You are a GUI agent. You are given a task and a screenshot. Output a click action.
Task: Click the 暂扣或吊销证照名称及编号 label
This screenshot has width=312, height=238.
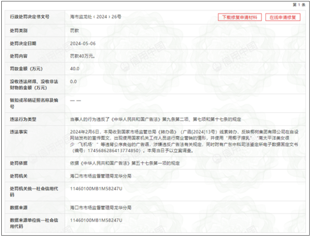click(x=34, y=104)
